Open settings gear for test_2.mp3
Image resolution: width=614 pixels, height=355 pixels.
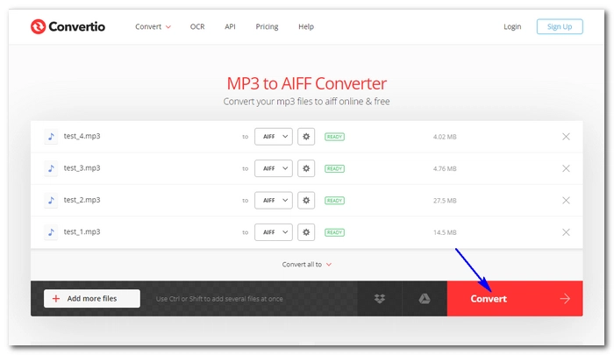pyautogui.click(x=306, y=200)
